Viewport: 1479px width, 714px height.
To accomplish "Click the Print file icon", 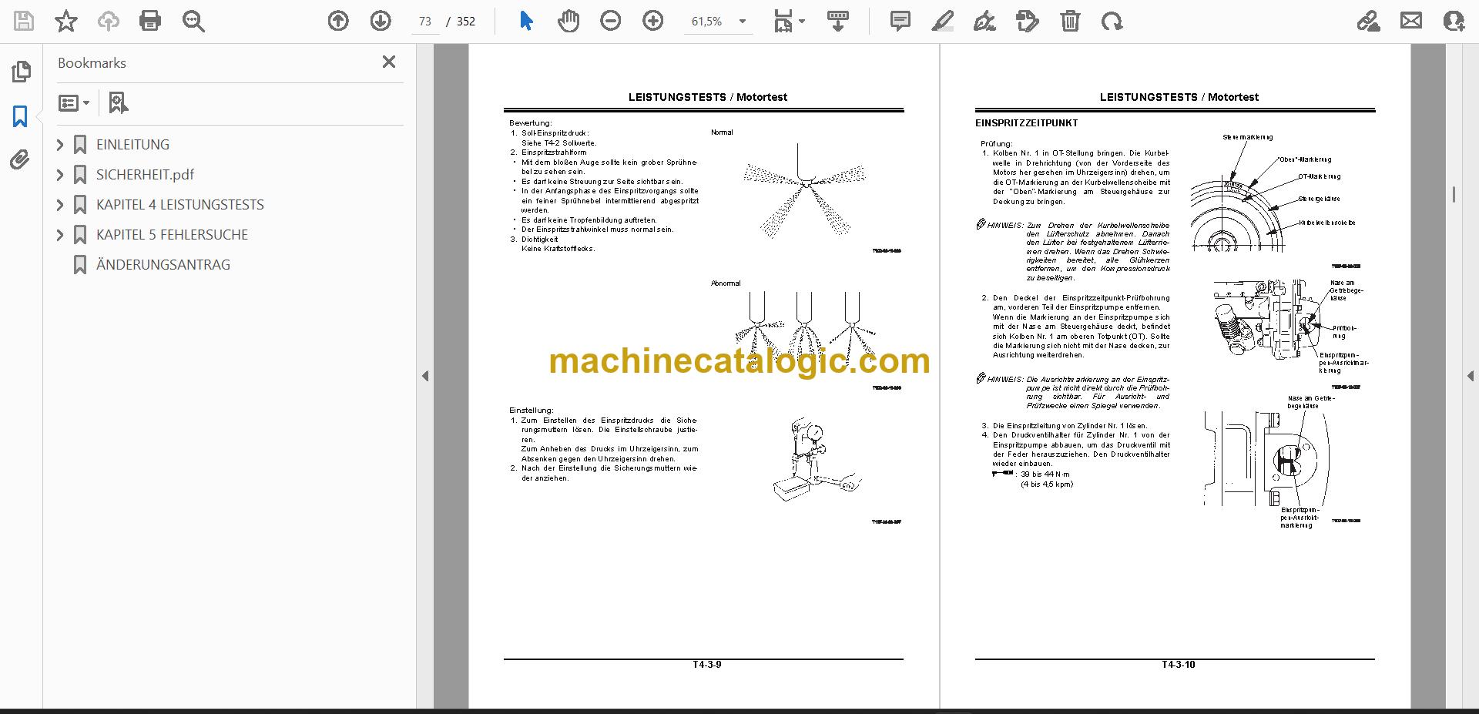I will click(150, 21).
